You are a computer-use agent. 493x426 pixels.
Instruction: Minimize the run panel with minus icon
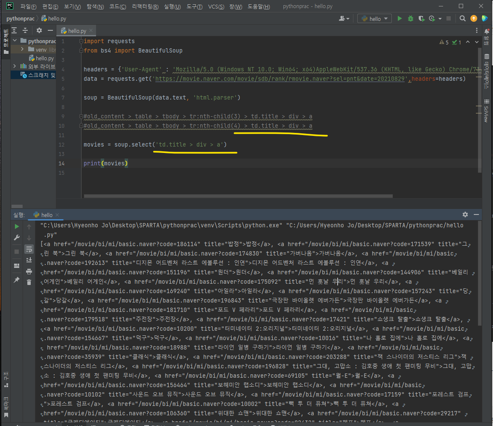(x=476, y=214)
